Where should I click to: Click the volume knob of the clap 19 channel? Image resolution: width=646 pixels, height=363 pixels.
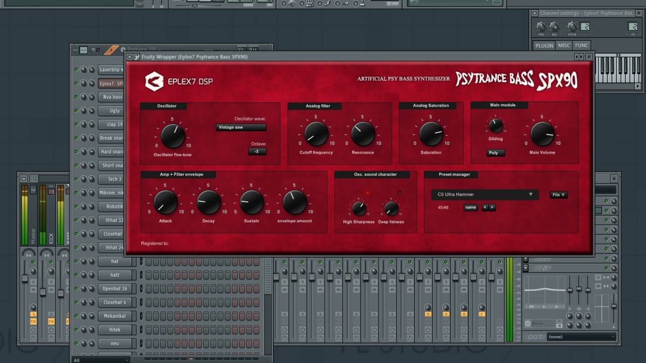(91, 124)
